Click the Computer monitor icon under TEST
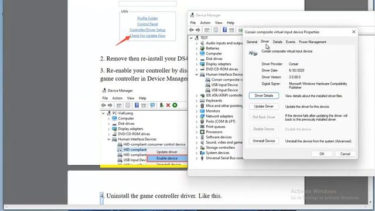 click(x=202, y=53)
